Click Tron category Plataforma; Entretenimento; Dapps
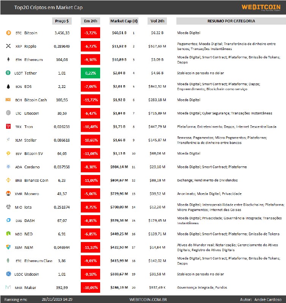This screenshot has height=303, width=286. coord(226,127)
